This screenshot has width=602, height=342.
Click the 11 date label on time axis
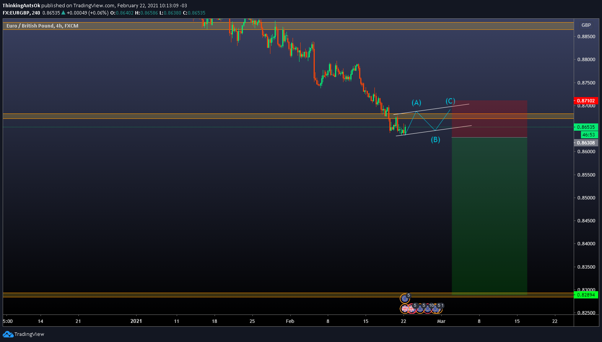pos(176,321)
